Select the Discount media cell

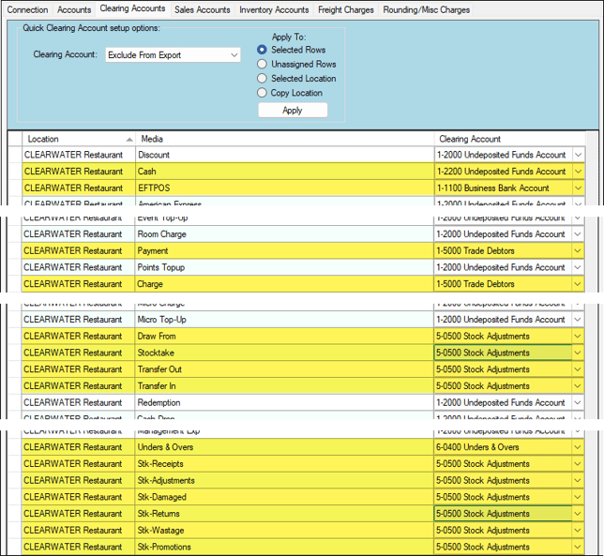284,155
